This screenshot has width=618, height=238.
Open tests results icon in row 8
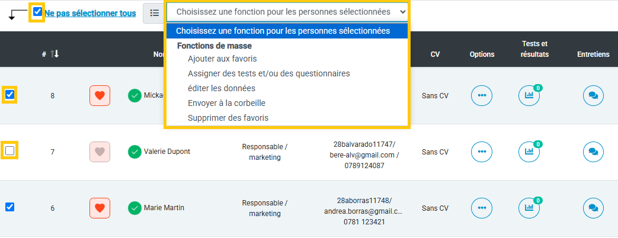(529, 95)
